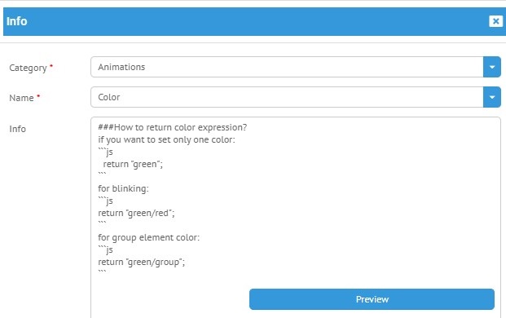The image size is (506, 318).
Task: Click the last closing code fence line
Action: (x=102, y=272)
